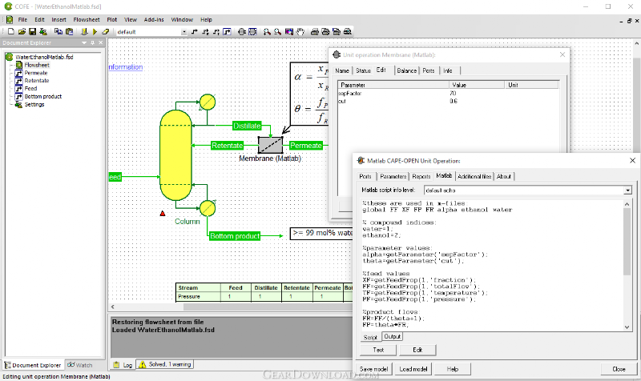641x381 pixels.
Task: Click the Settings icon in Document Explorer tree
Action: click(x=18, y=105)
